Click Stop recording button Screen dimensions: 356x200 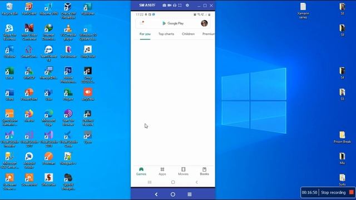(337, 193)
